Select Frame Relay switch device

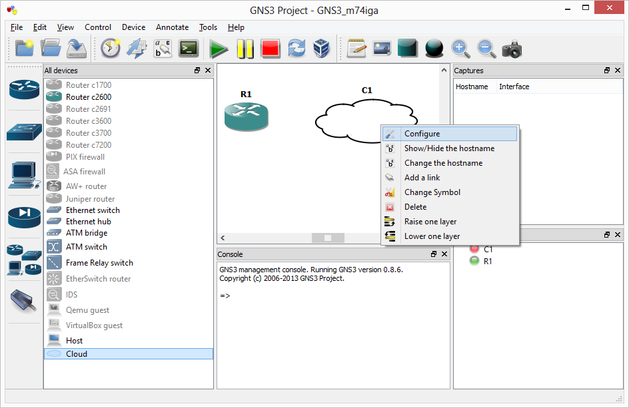129,263
